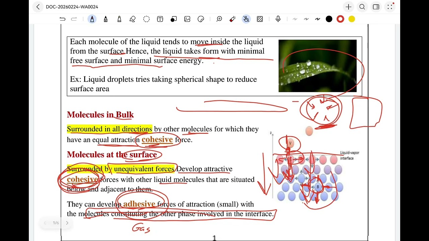Screen dimensions: 429x241
Task: Click the 'Molecules in Bulk' heading
Action: 100,115
